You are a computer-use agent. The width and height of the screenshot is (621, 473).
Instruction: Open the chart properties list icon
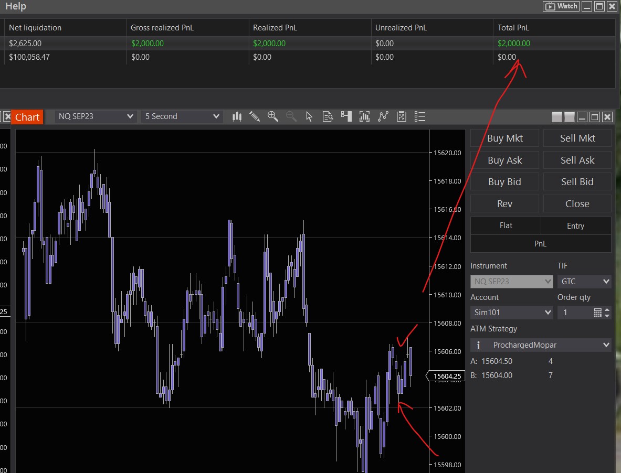(x=419, y=116)
